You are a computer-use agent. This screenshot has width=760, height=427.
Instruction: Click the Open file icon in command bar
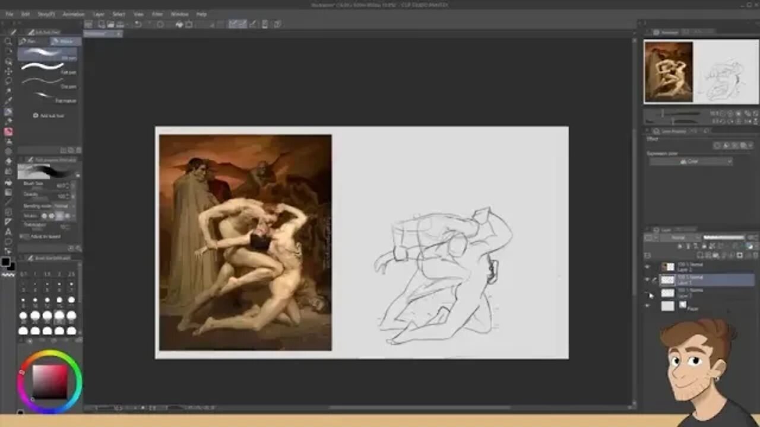coord(110,24)
